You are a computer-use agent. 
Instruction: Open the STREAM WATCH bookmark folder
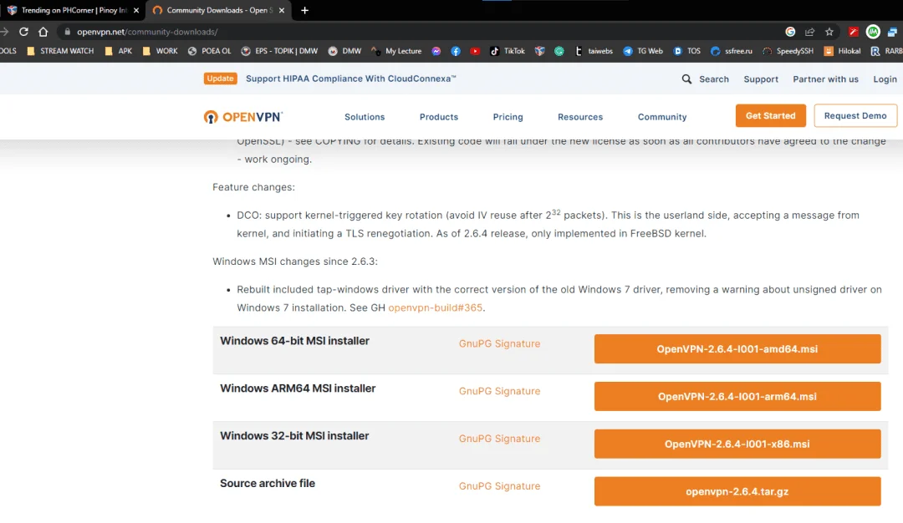point(60,51)
